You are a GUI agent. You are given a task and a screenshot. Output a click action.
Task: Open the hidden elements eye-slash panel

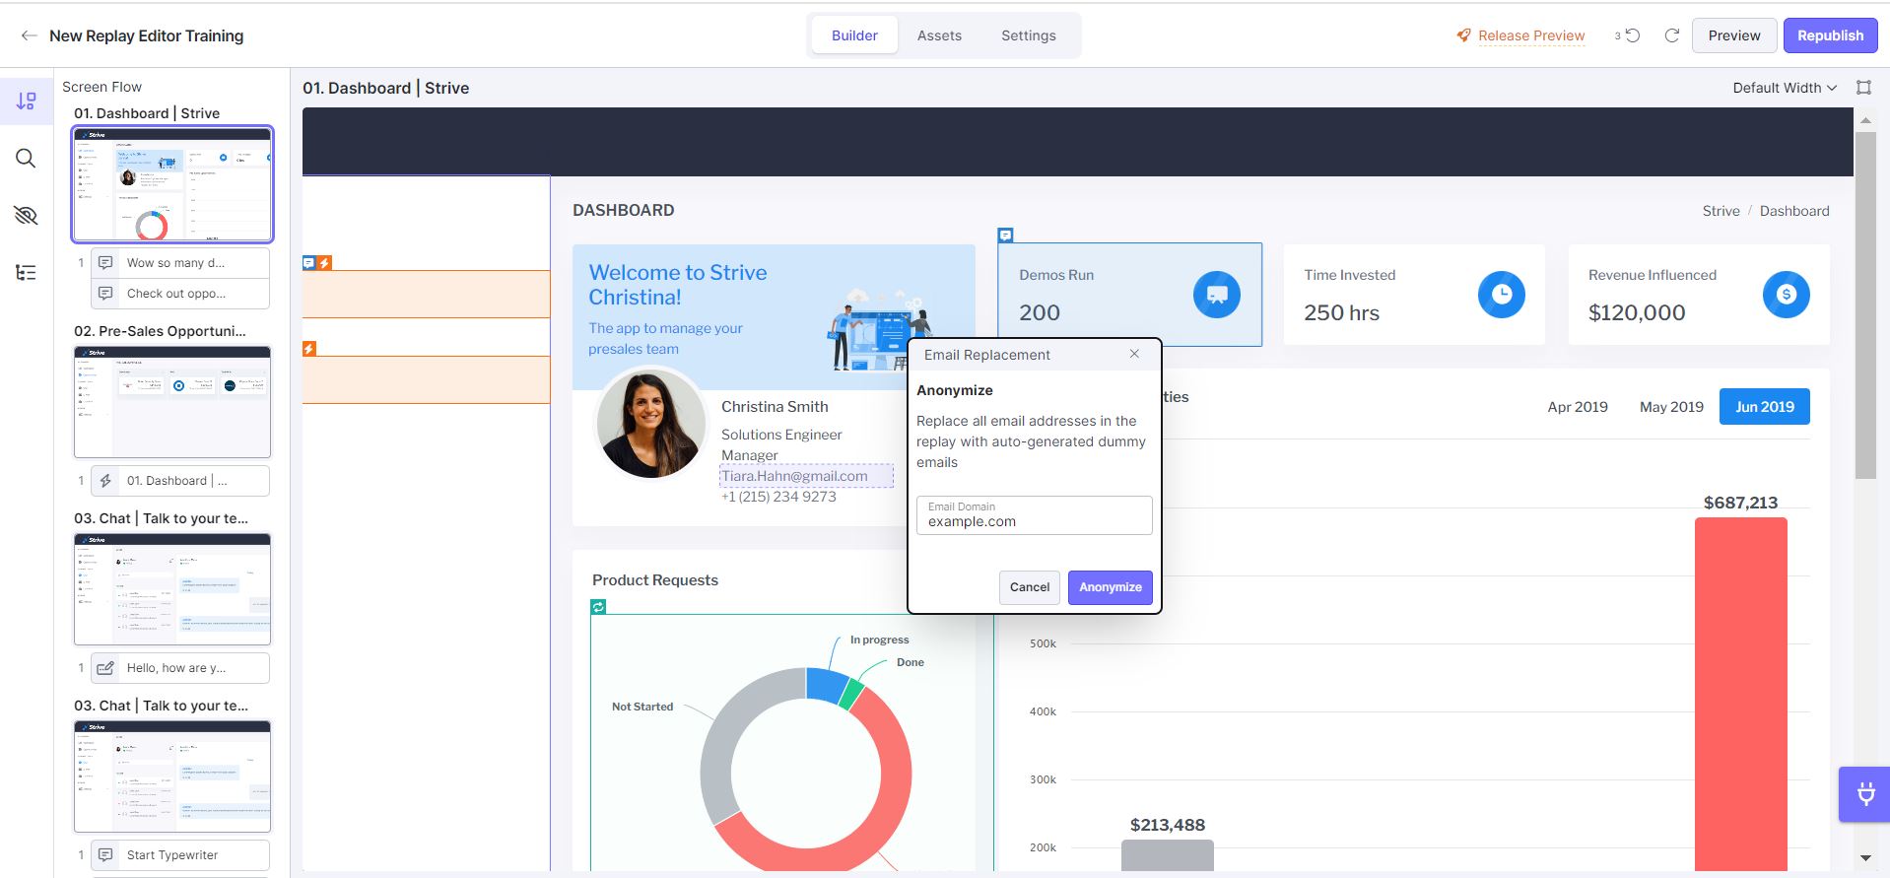(x=27, y=216)
